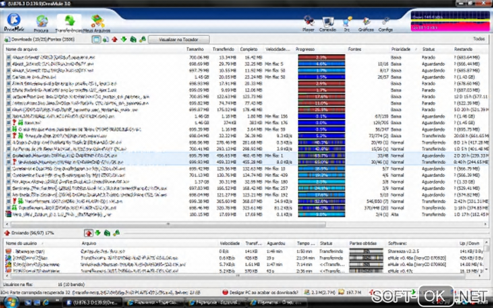Screen dimensions: 493x308
Task: Click the 65.7% progress bar of highlighted download
Action: [x=321, y=156]
